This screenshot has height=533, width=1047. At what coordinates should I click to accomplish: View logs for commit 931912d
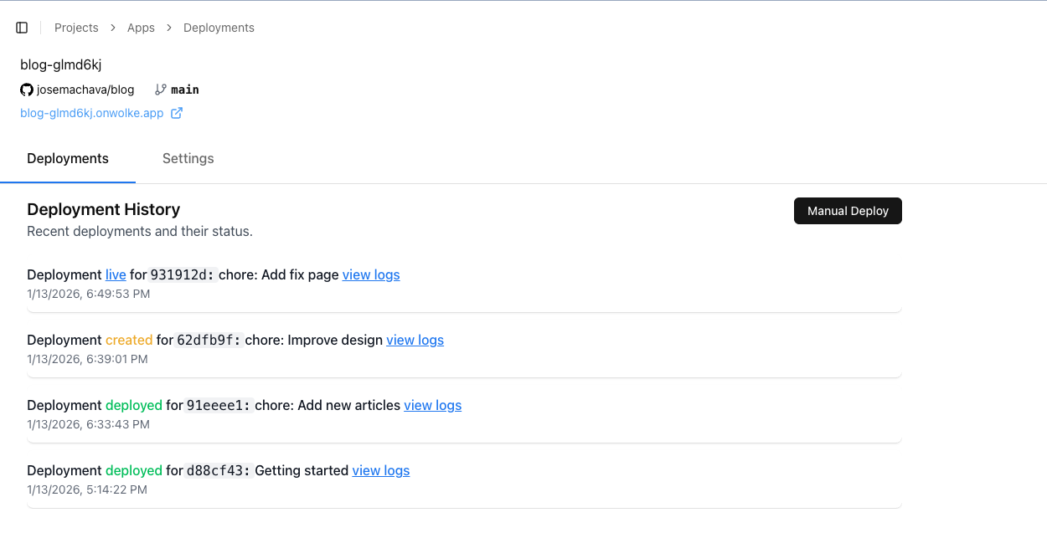pos(371,274)
